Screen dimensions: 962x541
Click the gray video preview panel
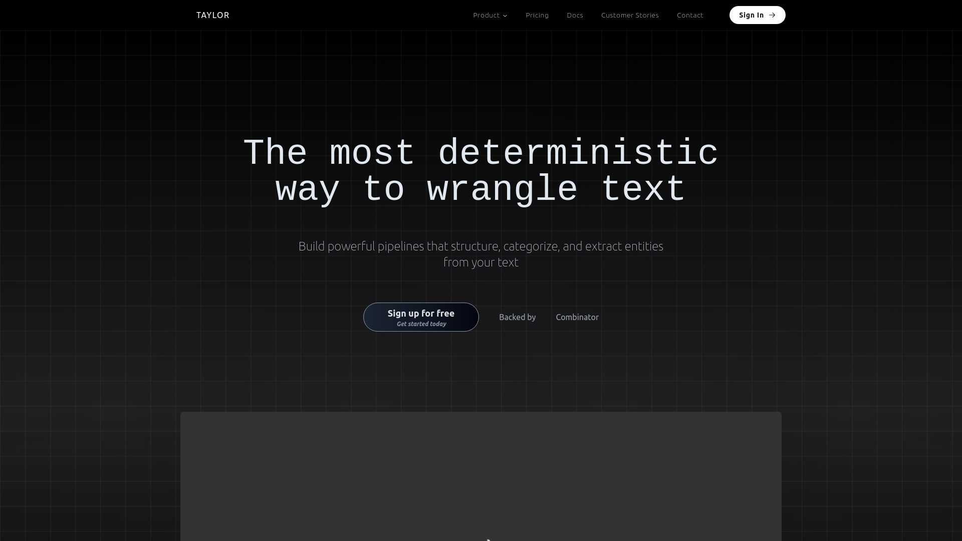[481, 476]
